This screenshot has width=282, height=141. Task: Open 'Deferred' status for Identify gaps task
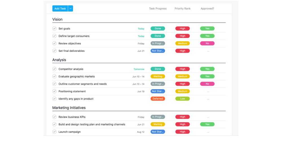tap(158, 99)
